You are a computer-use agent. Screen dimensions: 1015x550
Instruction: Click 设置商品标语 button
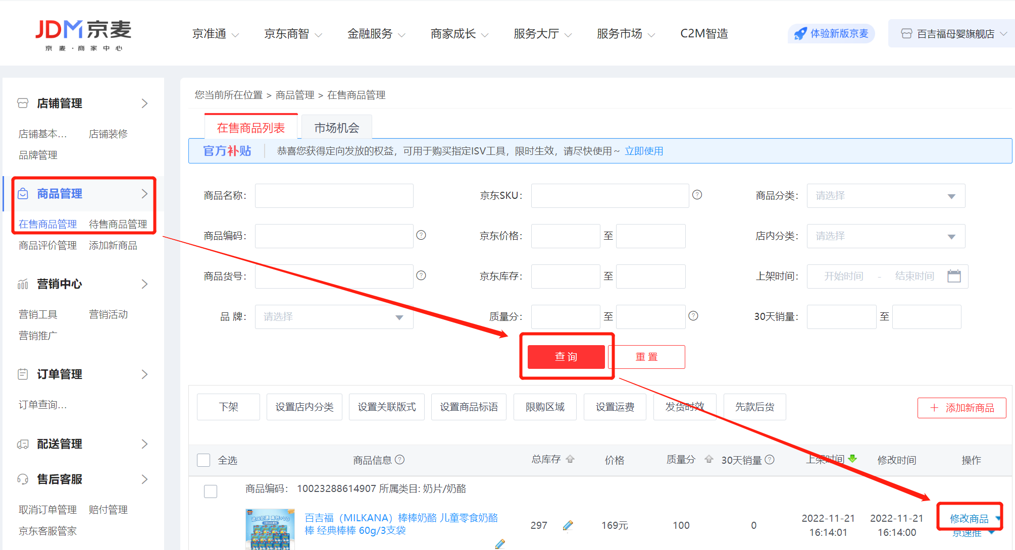point(469,407)
